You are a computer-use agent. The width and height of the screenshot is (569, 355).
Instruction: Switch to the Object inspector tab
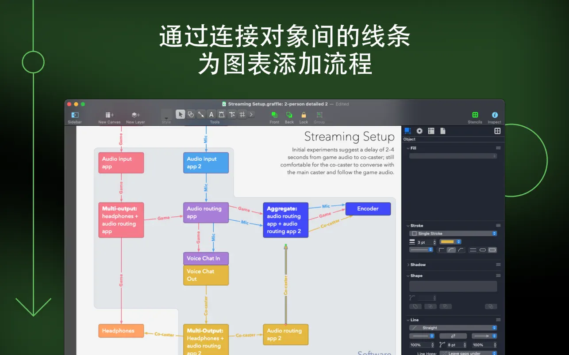(408, 131)
